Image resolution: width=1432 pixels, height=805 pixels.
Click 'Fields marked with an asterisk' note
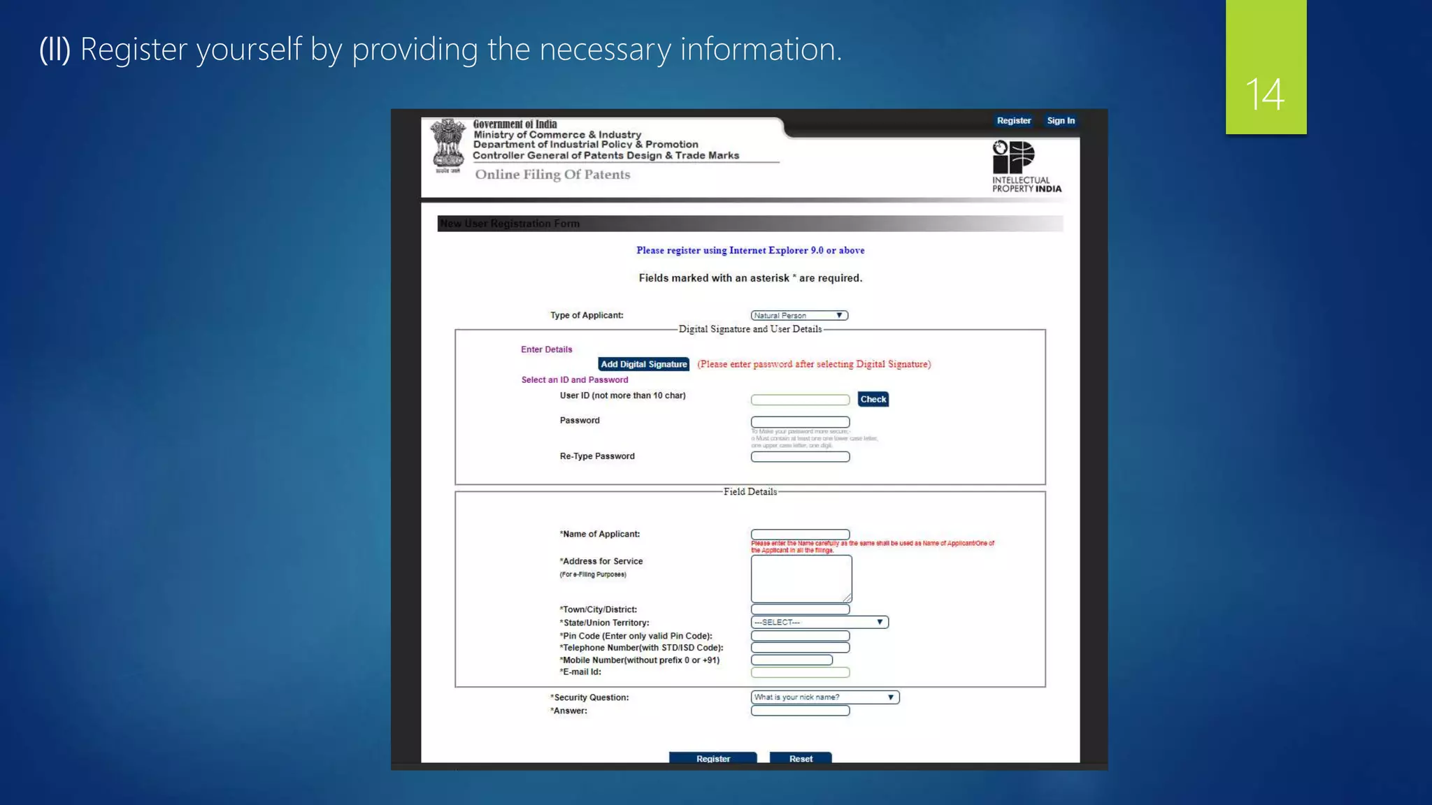(x=750, y=278)
